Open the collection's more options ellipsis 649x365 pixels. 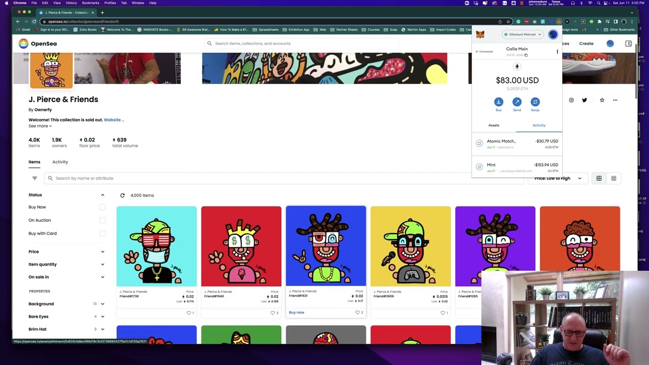coord(615,100)
